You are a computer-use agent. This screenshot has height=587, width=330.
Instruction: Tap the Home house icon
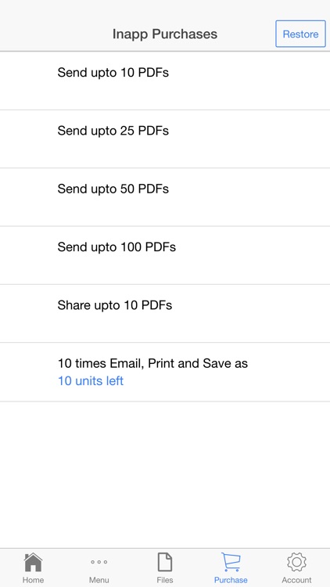[x=33, y=562]
